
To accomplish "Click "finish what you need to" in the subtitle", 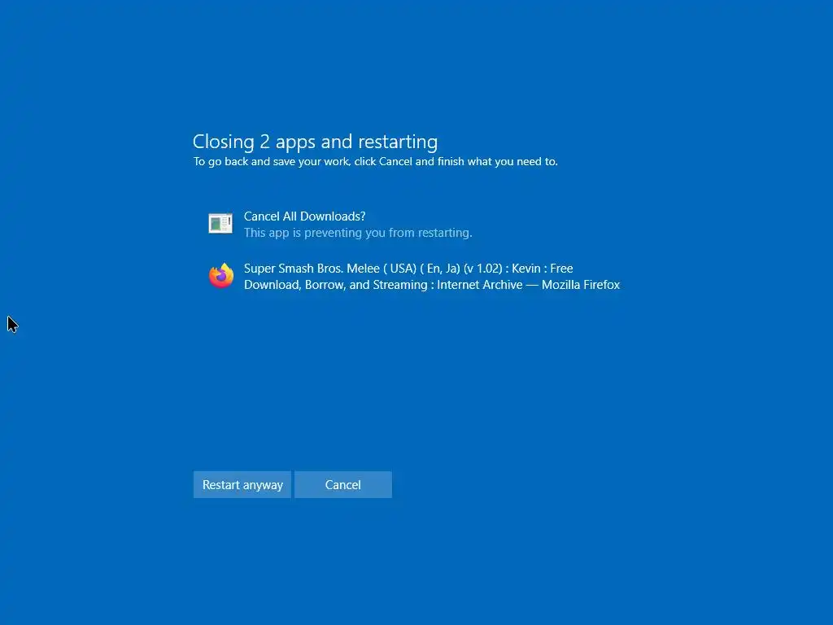I will 497,162.
